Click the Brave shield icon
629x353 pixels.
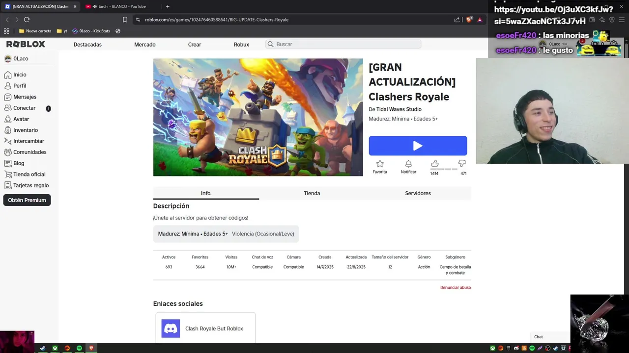coord(469,20)
